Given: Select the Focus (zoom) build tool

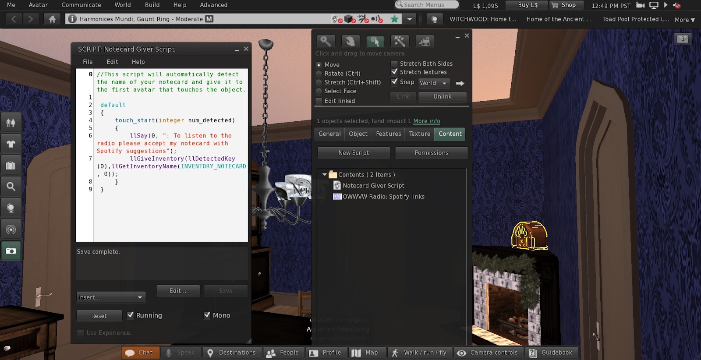Looking at the screenshot, I should (326, 41).
